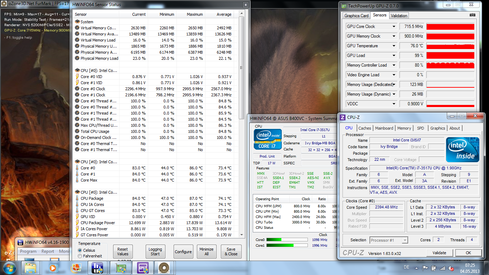Click the CPU-Z title bar Z icon
The width and height of the screenshot is (489, 275).
point(343,117)
